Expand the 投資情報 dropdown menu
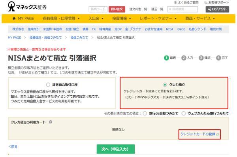The width and height of the screenshot is (237, 157). click(122, 19)
